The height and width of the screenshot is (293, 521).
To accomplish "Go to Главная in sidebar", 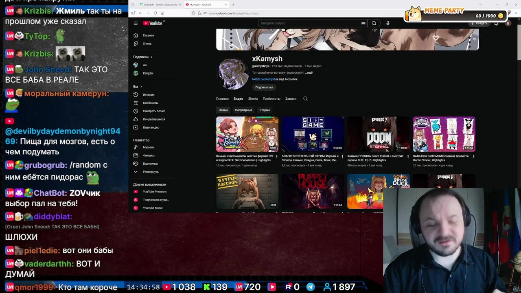I will tap(149, 35).
